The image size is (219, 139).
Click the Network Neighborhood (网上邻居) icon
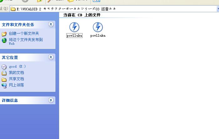point(4,85)
